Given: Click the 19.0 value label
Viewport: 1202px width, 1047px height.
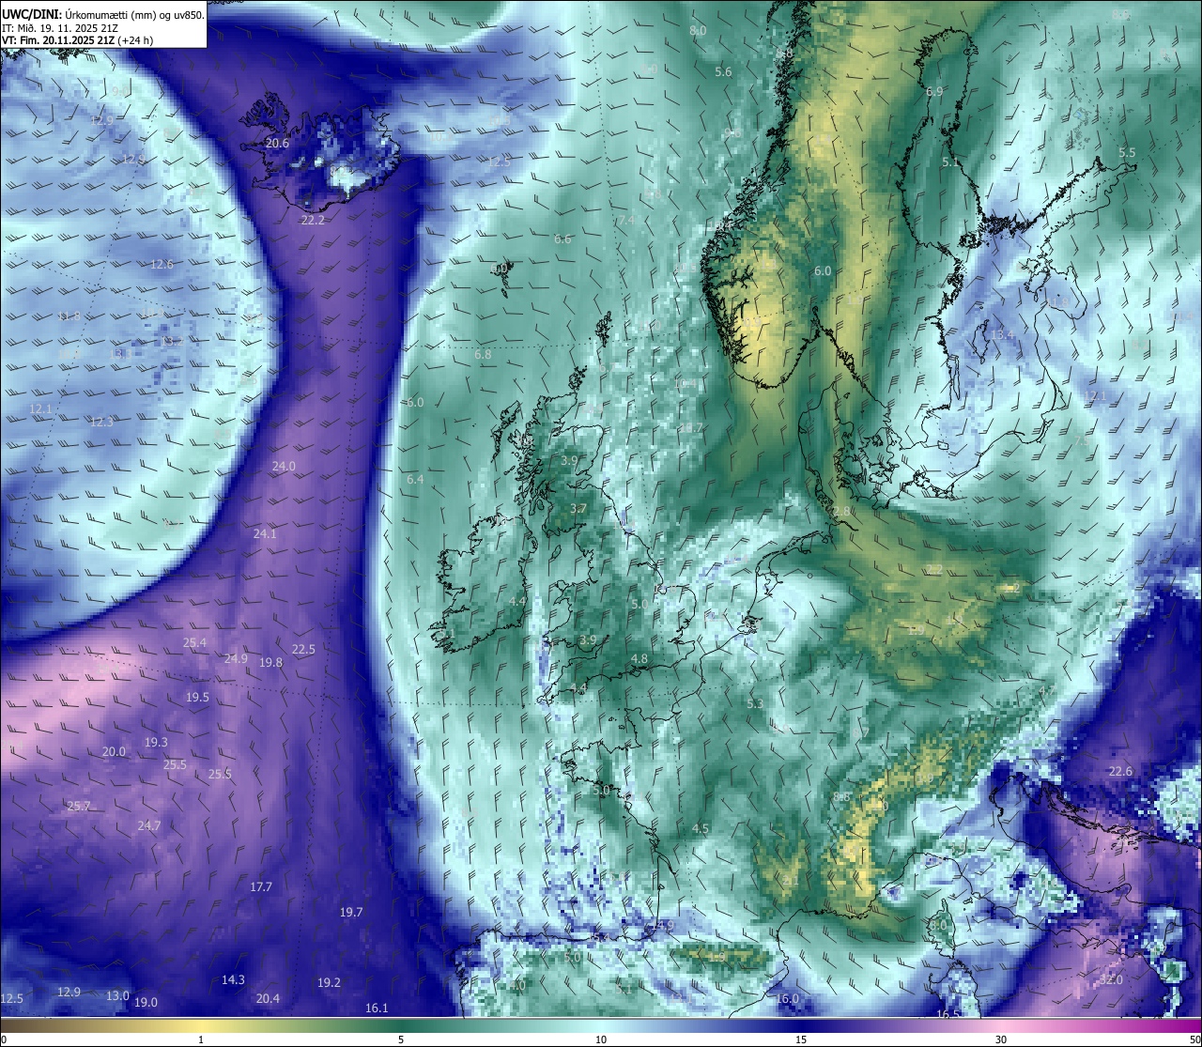Looking at the screenshot, I should tap(146, 1002).
